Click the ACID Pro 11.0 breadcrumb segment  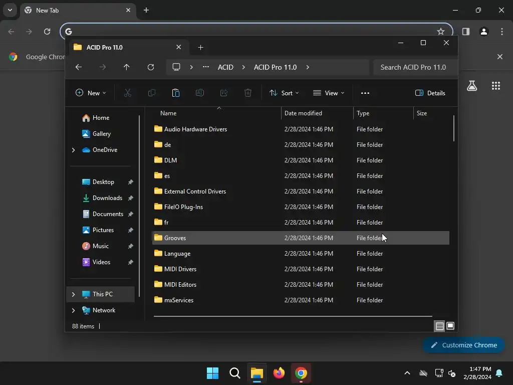275,67
